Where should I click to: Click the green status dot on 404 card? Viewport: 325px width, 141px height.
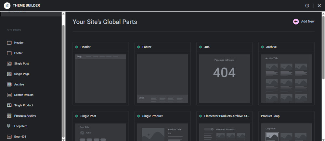201,47
